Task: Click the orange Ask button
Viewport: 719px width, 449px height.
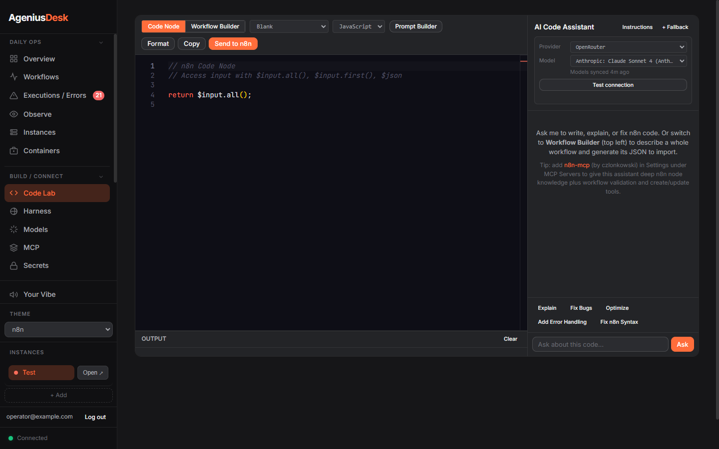Action: (x=683, y=344)
